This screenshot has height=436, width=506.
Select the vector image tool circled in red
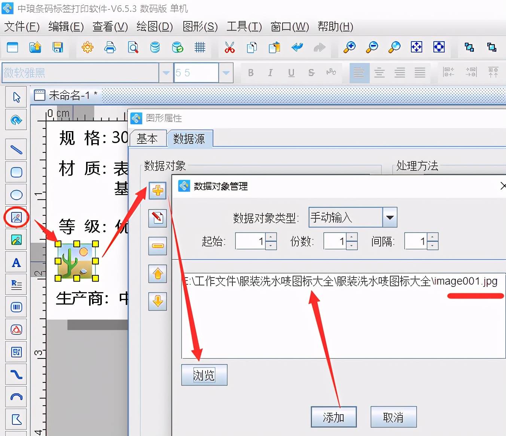(x=16, y=217)
